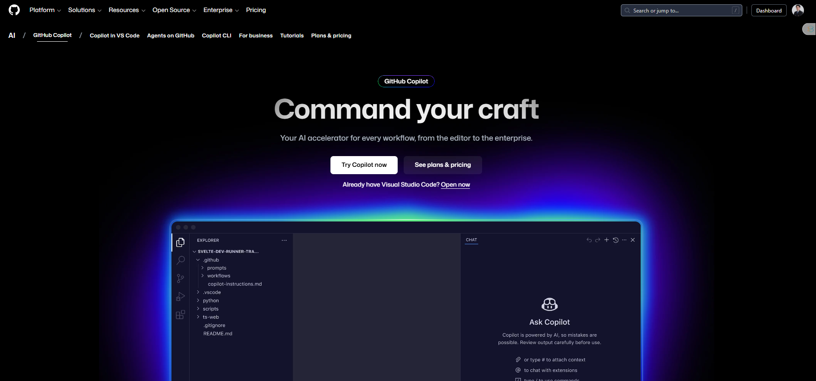This screenshot has height=381, width=816.
Task: Open Agents on GitHub subnav item
Action: coord(171,36)
